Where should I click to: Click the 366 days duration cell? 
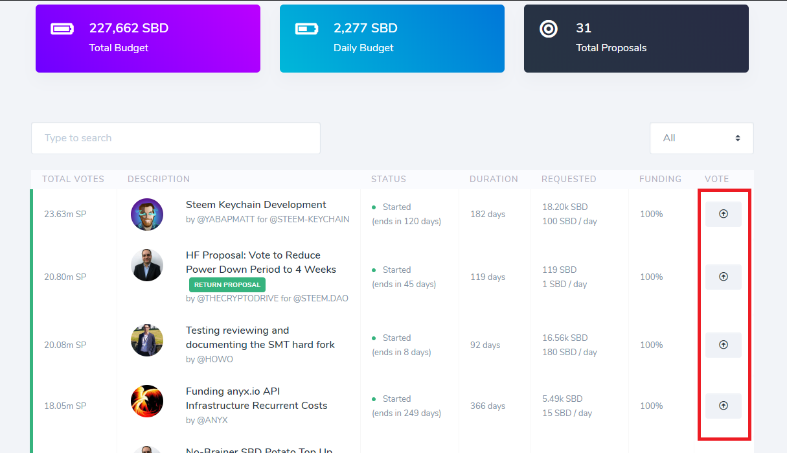[x=488, y=406]
